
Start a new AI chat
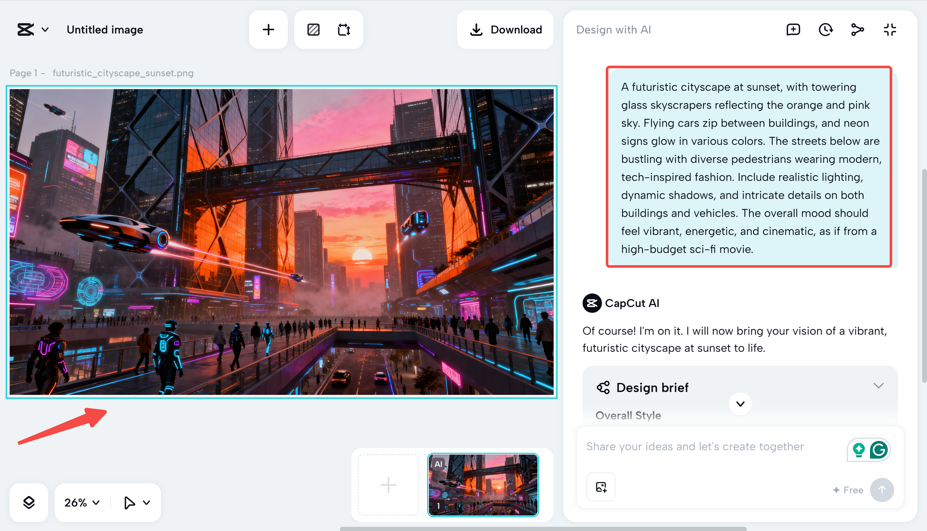point(793,30)
